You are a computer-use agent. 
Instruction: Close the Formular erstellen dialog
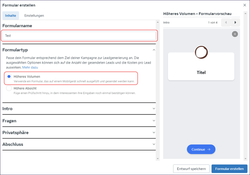[x=245, y=5]
